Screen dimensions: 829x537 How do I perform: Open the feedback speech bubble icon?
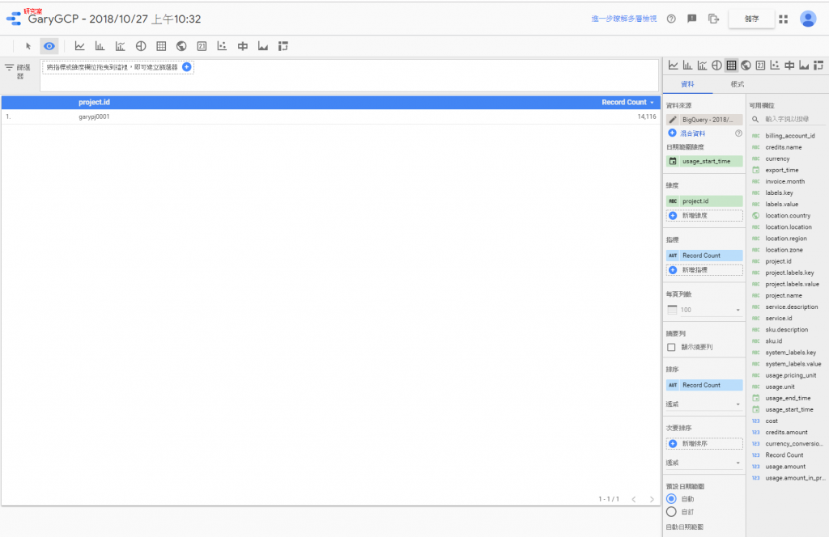(691, 19)
